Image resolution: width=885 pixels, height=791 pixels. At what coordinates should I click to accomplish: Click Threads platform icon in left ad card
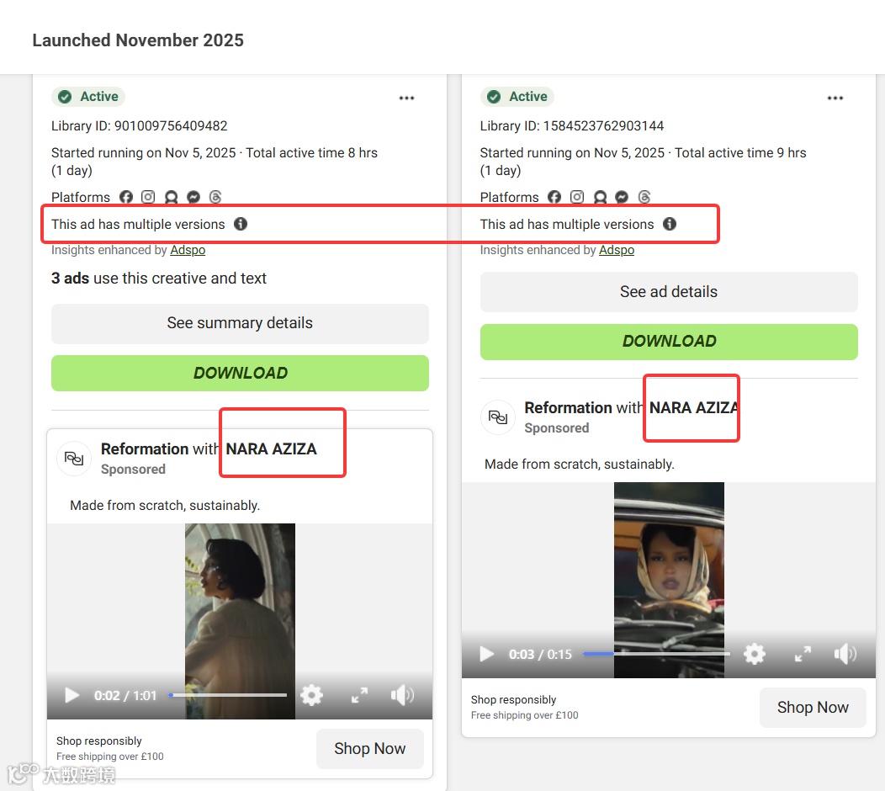[215, 196]
